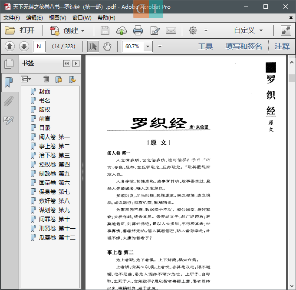Jump to 制敌卷 第五 bookmark
The width and height of the screenshot is (296, 290).
pos(54,173)
